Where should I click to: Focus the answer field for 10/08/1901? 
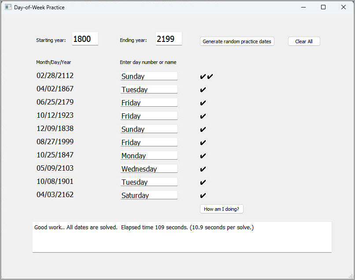click(149, 182)
